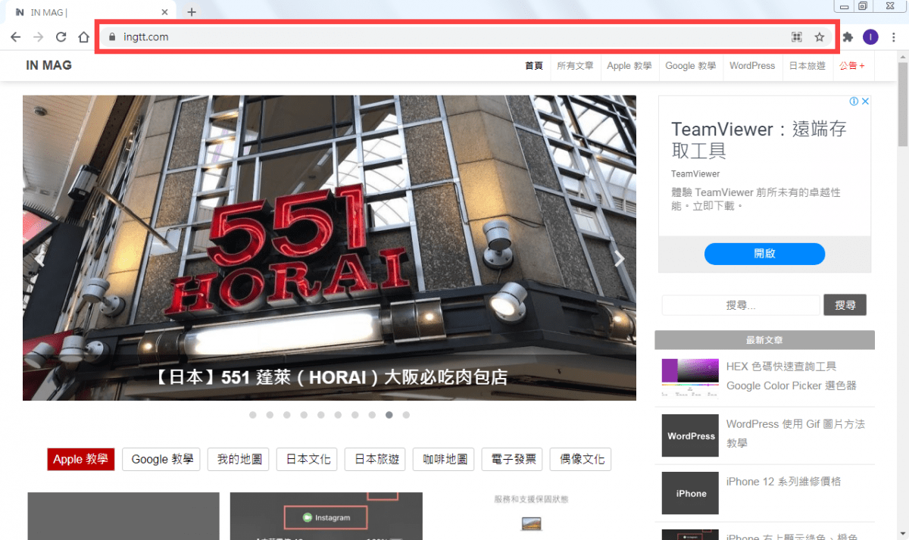909x540 pixels.
Task: Click the padlock site info icon
Action: point(111,37)
